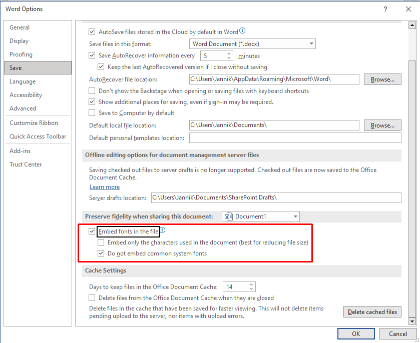Open the Save files in this format dropdown

[252, 44]
